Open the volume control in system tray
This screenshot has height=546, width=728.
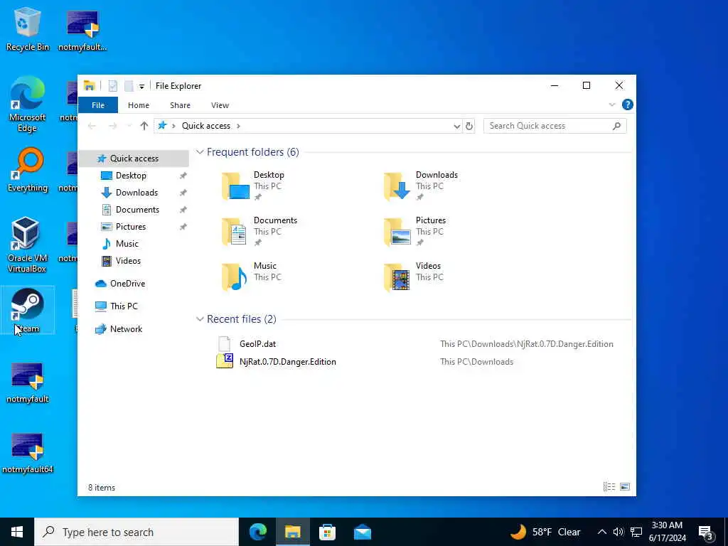(618, 532)
